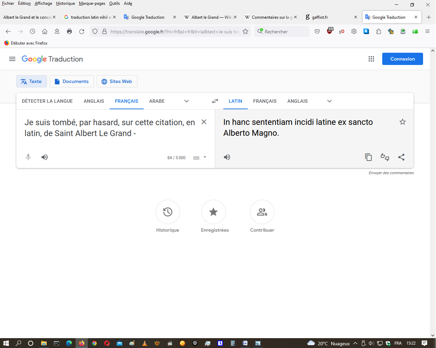This screenshot has width=436, height=348.
Task: Open the uBlock Origin extension icon
Action: (329, 31)
